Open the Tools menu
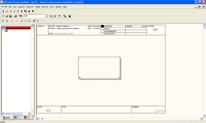 tap(52, 7)
